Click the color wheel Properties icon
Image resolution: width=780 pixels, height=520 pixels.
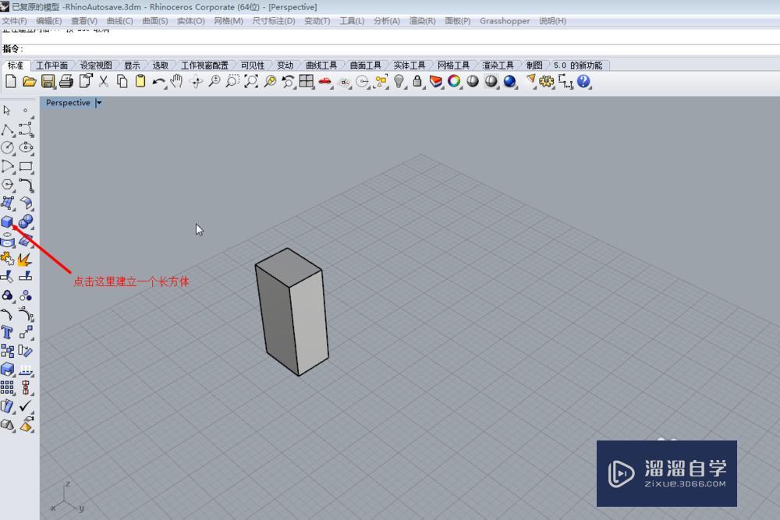coord(454,81)
